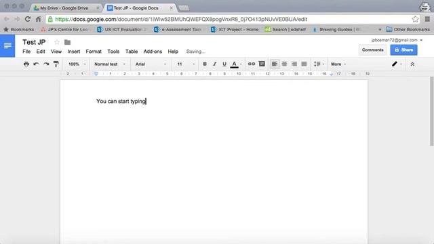Toggle italic formatting
434x244 pixels.
214,64
